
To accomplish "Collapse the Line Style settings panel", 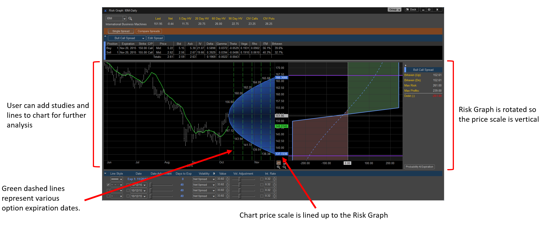I will 105,173.
